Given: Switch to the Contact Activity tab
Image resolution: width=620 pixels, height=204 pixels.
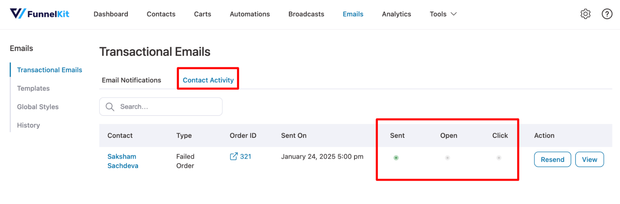Looking at the screenshot, I should [x=208, y=80].
